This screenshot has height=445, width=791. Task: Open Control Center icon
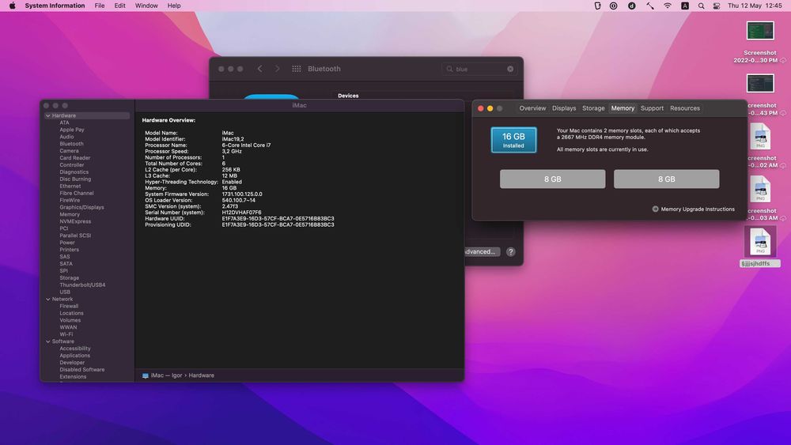(x=717, y=6)
